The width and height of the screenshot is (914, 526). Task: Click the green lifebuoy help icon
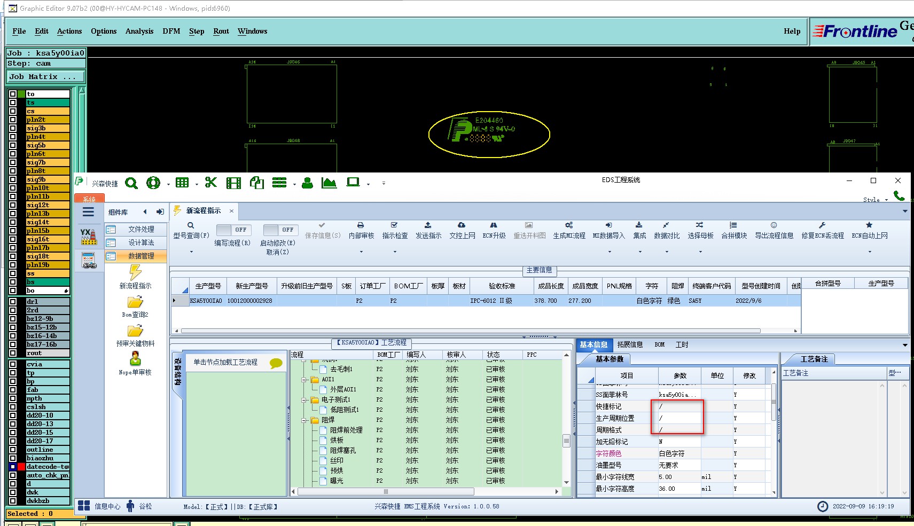coord(153,183)
